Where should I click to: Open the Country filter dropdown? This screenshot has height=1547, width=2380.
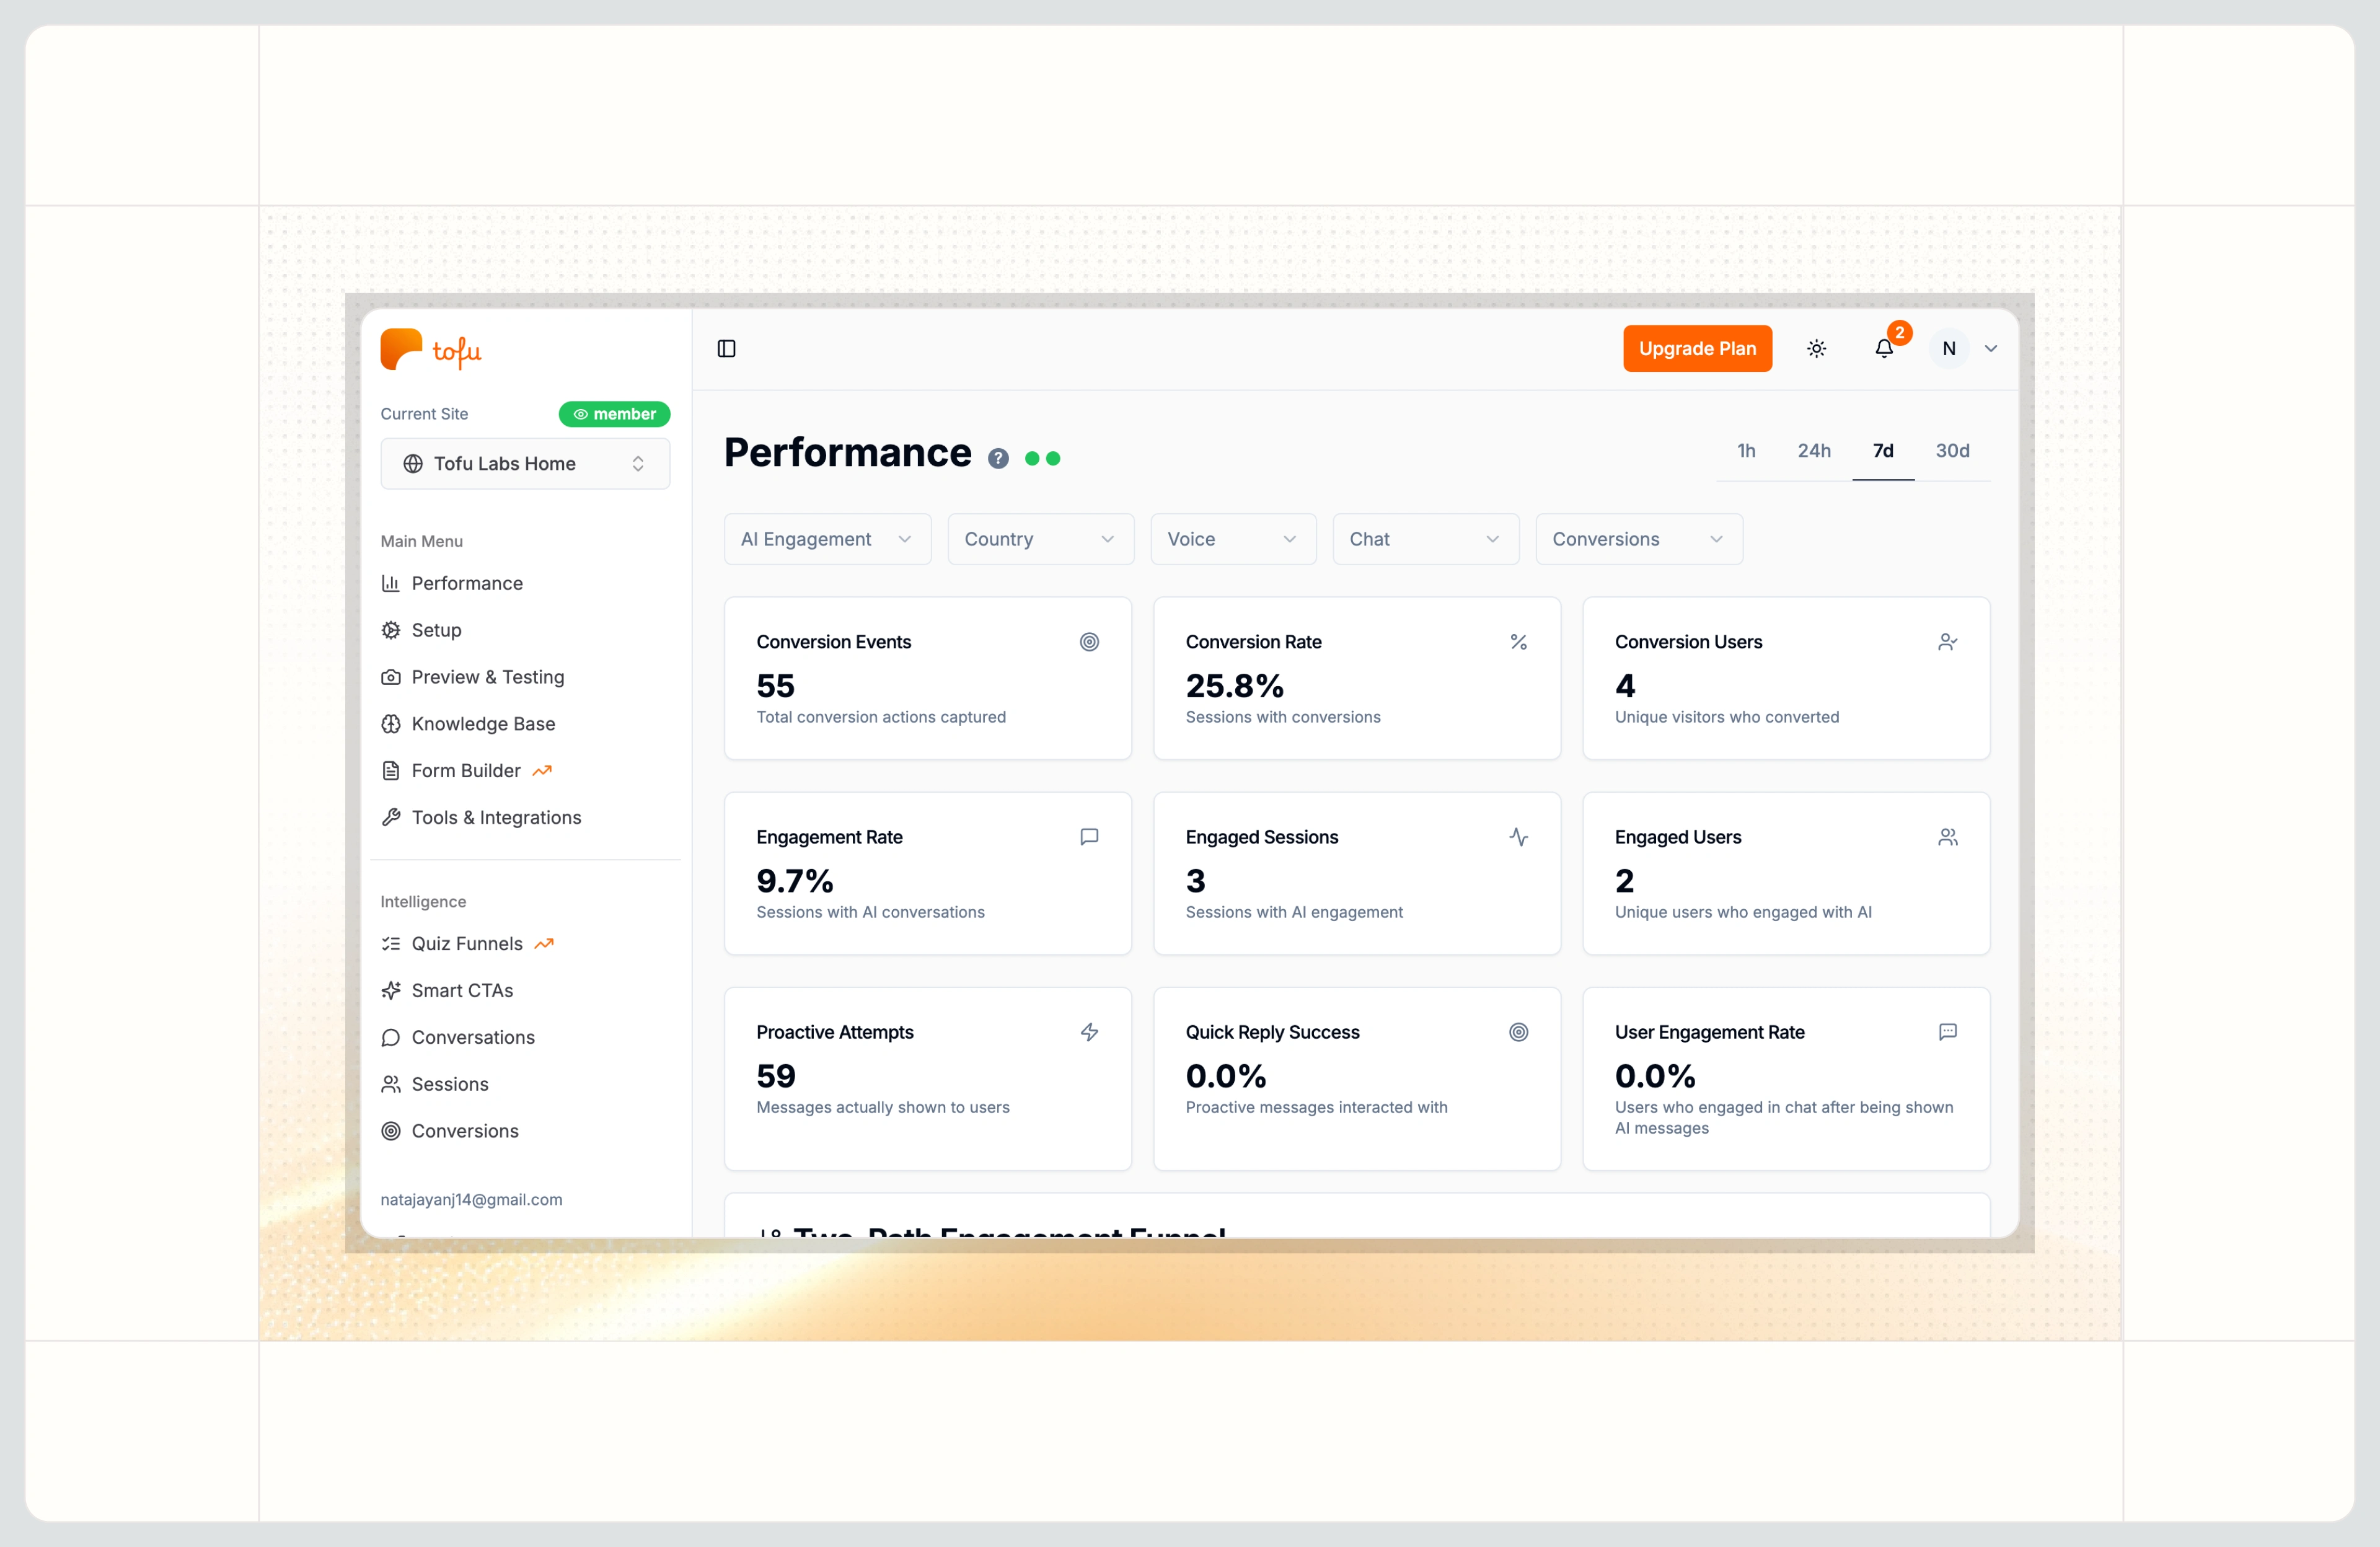click(x=1040, y=539)
